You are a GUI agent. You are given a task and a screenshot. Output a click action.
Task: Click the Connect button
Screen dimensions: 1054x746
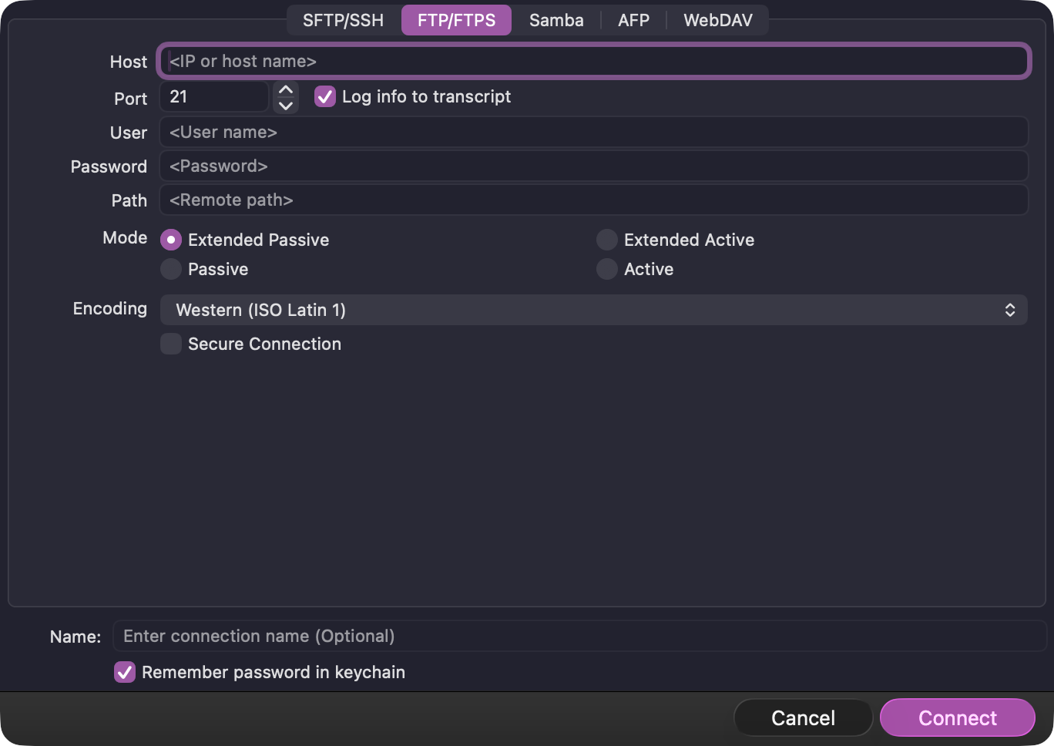(957, 718)
